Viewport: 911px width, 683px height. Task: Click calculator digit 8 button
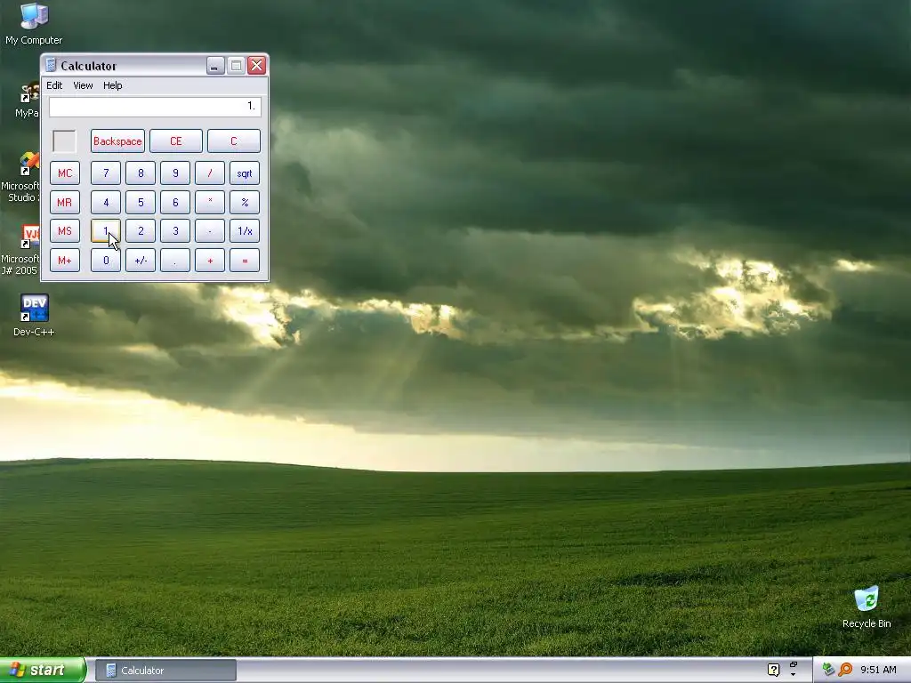[x=141, y=173]
